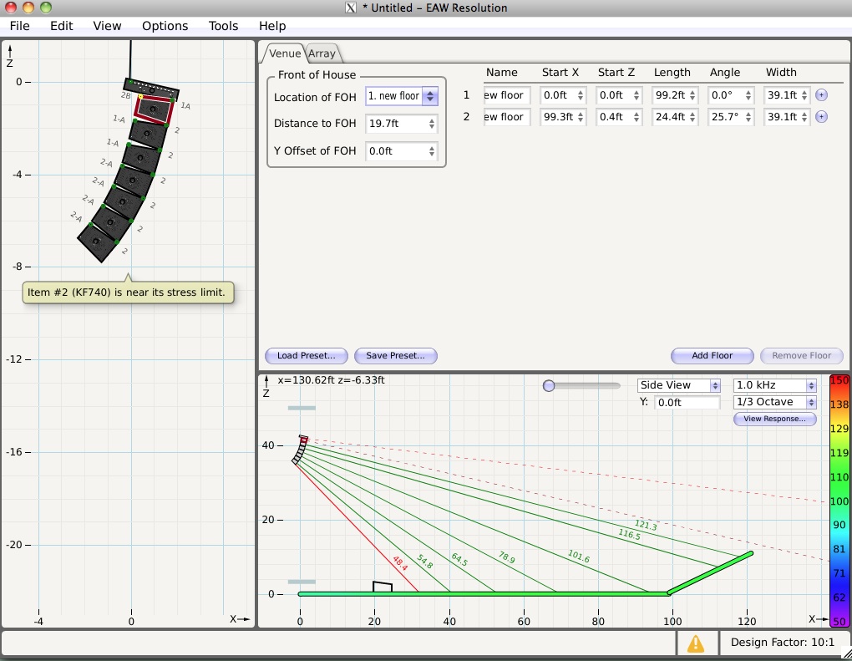Click the plus icon on floor row 2
The image size is (852, 661).
click(x=821, y=117)
